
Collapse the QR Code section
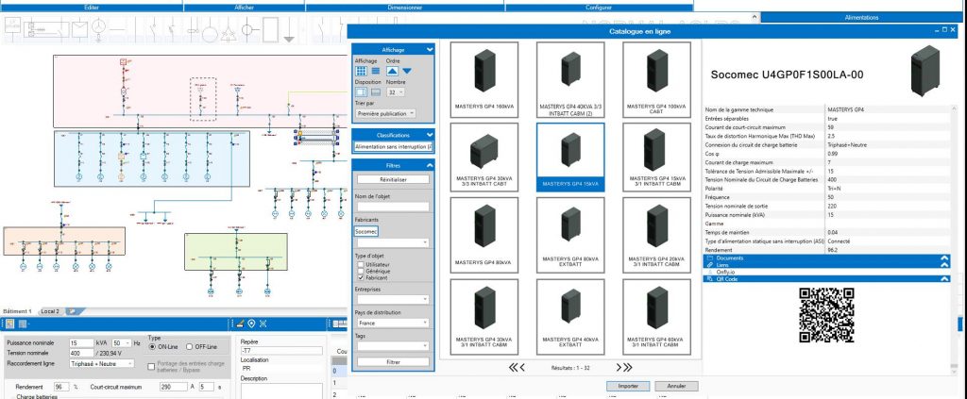pyautogui.click(x=944, y=279)
